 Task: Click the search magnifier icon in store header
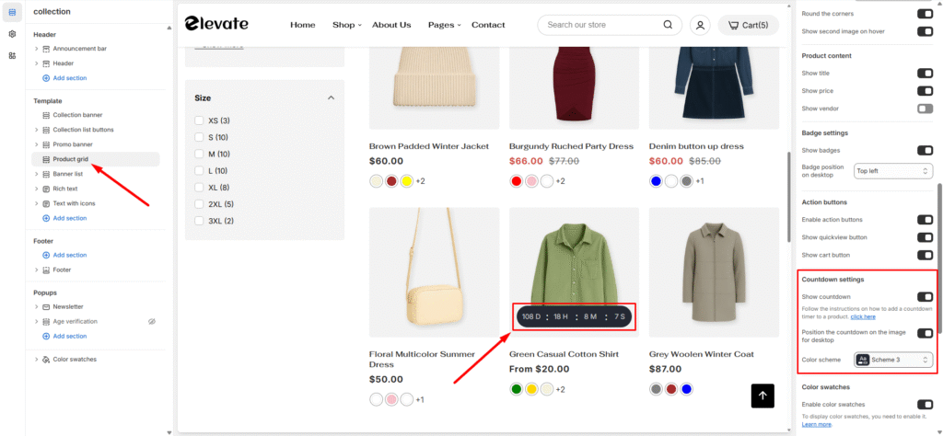(x=668, y=25)
